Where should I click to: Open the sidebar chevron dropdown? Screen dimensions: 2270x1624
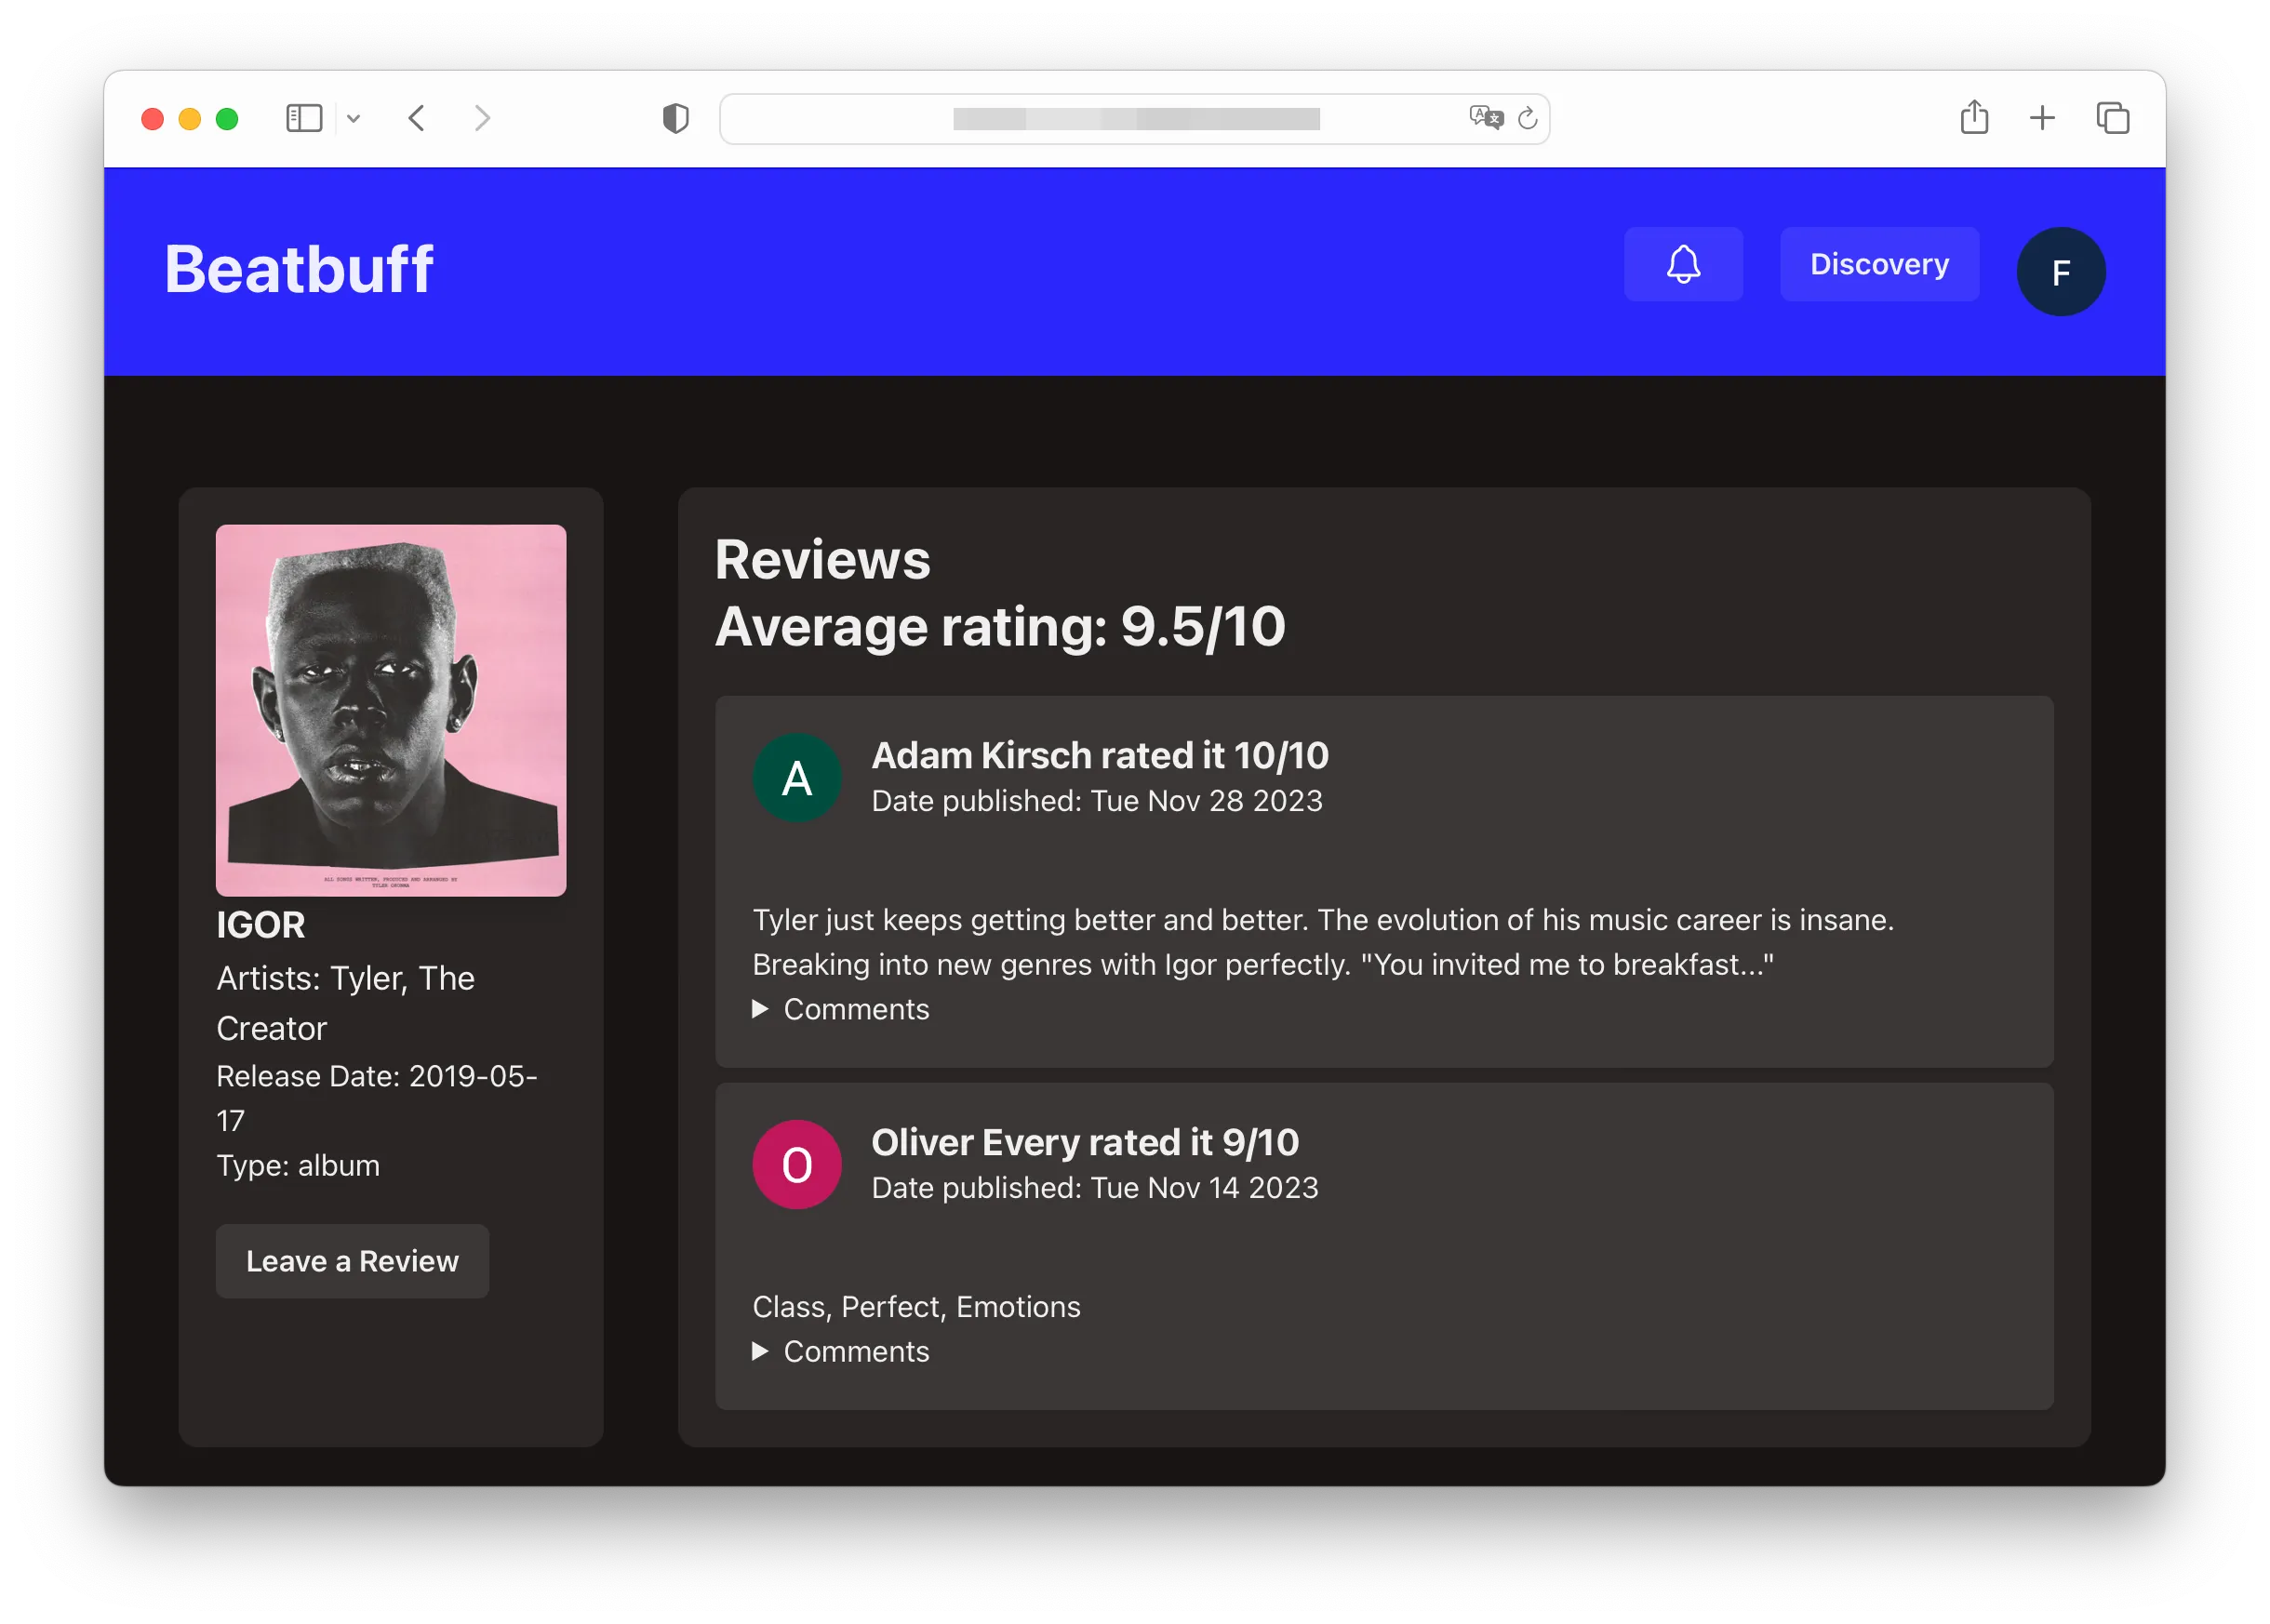[353, 118]
